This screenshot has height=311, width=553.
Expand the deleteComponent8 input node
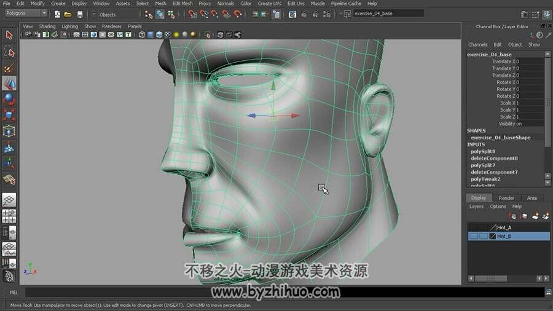[494, 159]
